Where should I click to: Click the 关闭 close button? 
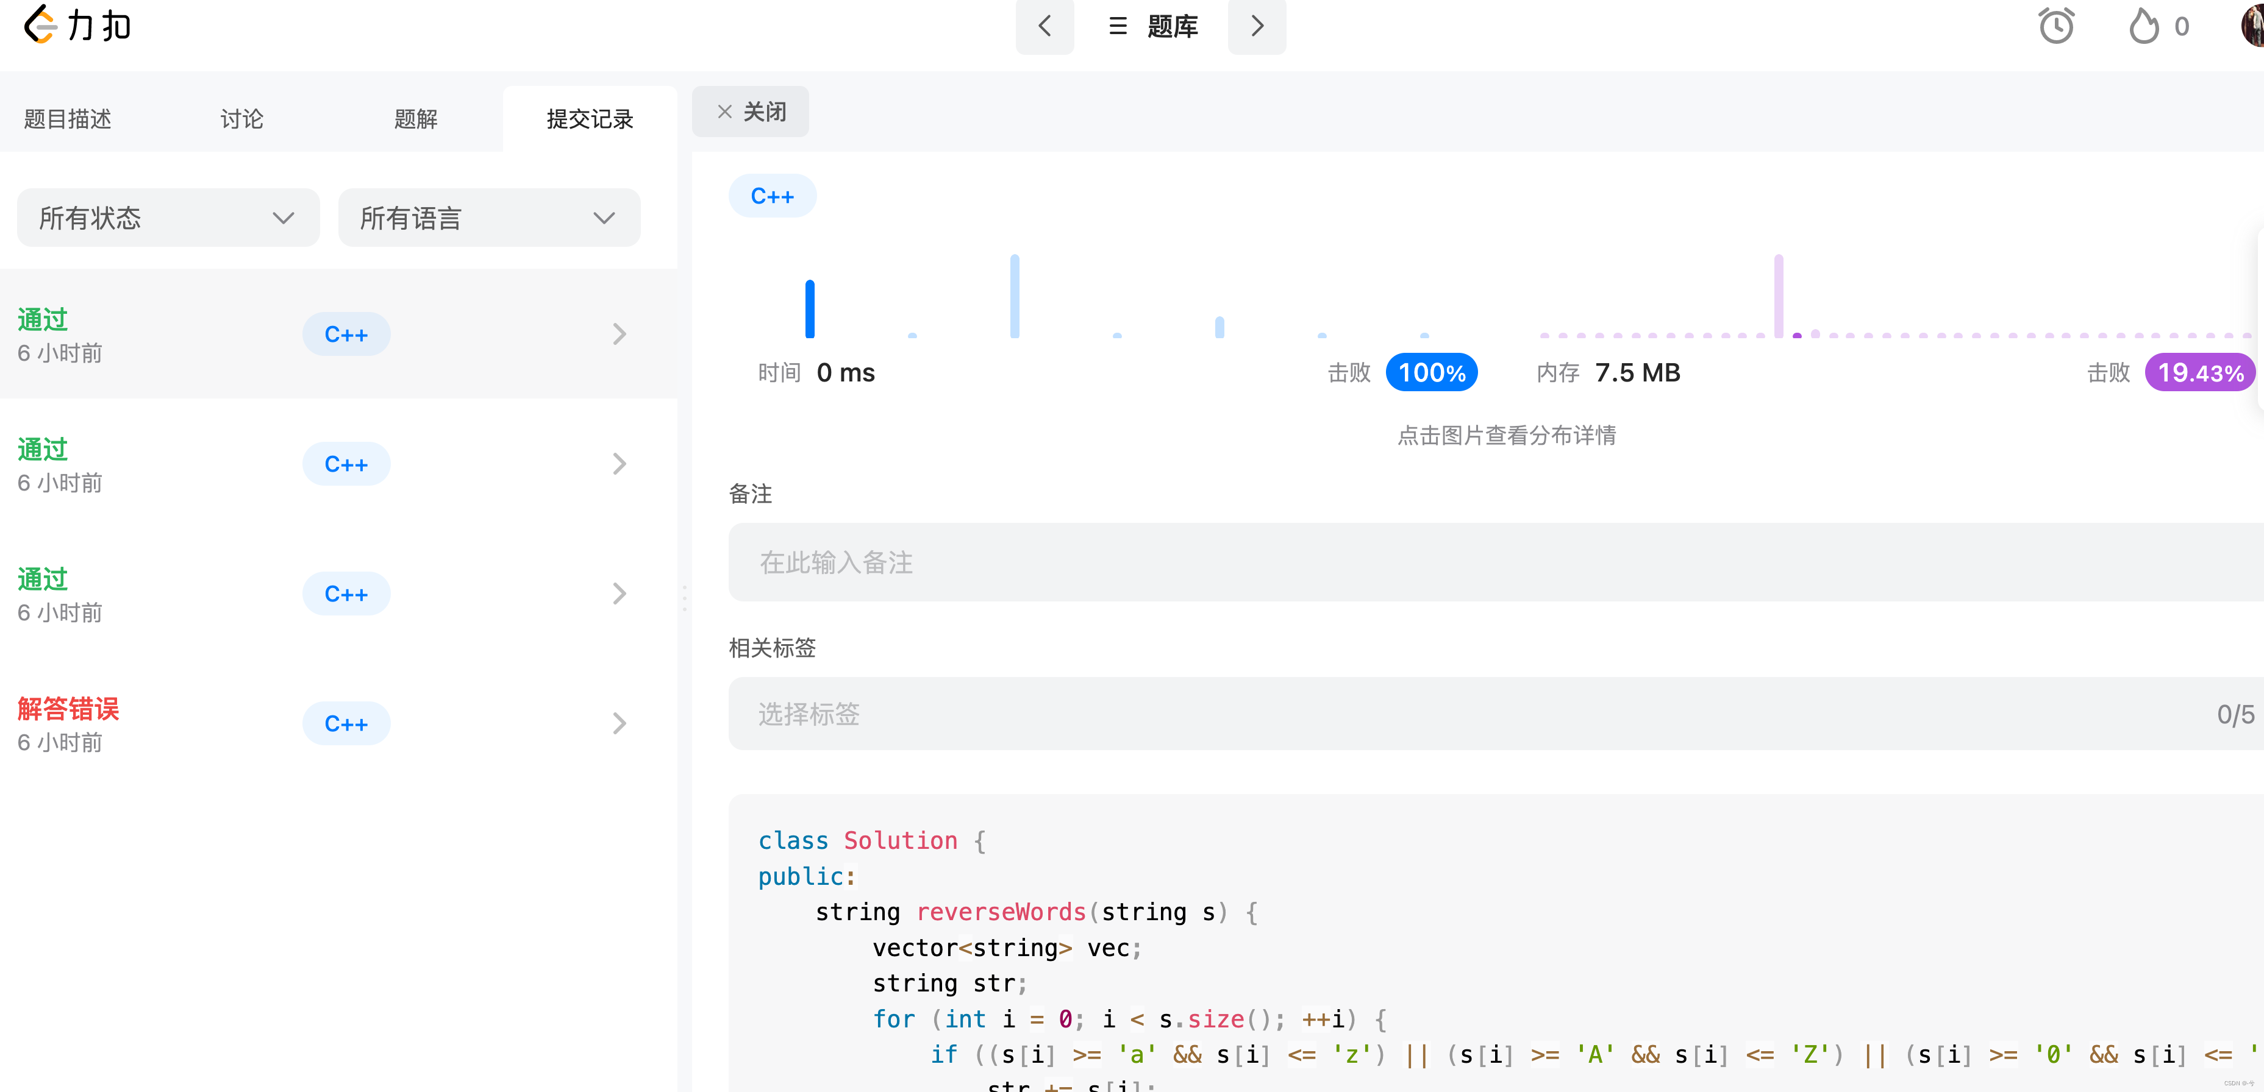click(x=751, y=112)
